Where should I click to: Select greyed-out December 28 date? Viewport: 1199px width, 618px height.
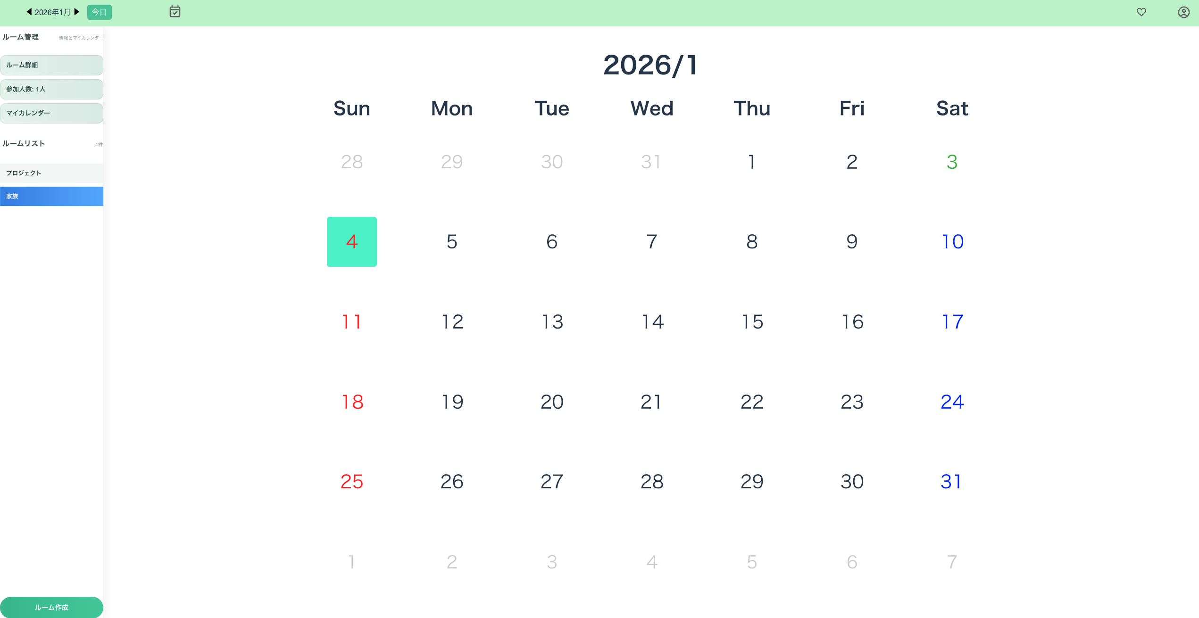click(352, 162)
